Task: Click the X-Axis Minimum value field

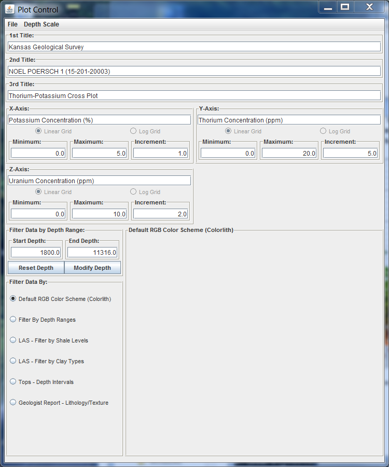Action: coord(38,153)
